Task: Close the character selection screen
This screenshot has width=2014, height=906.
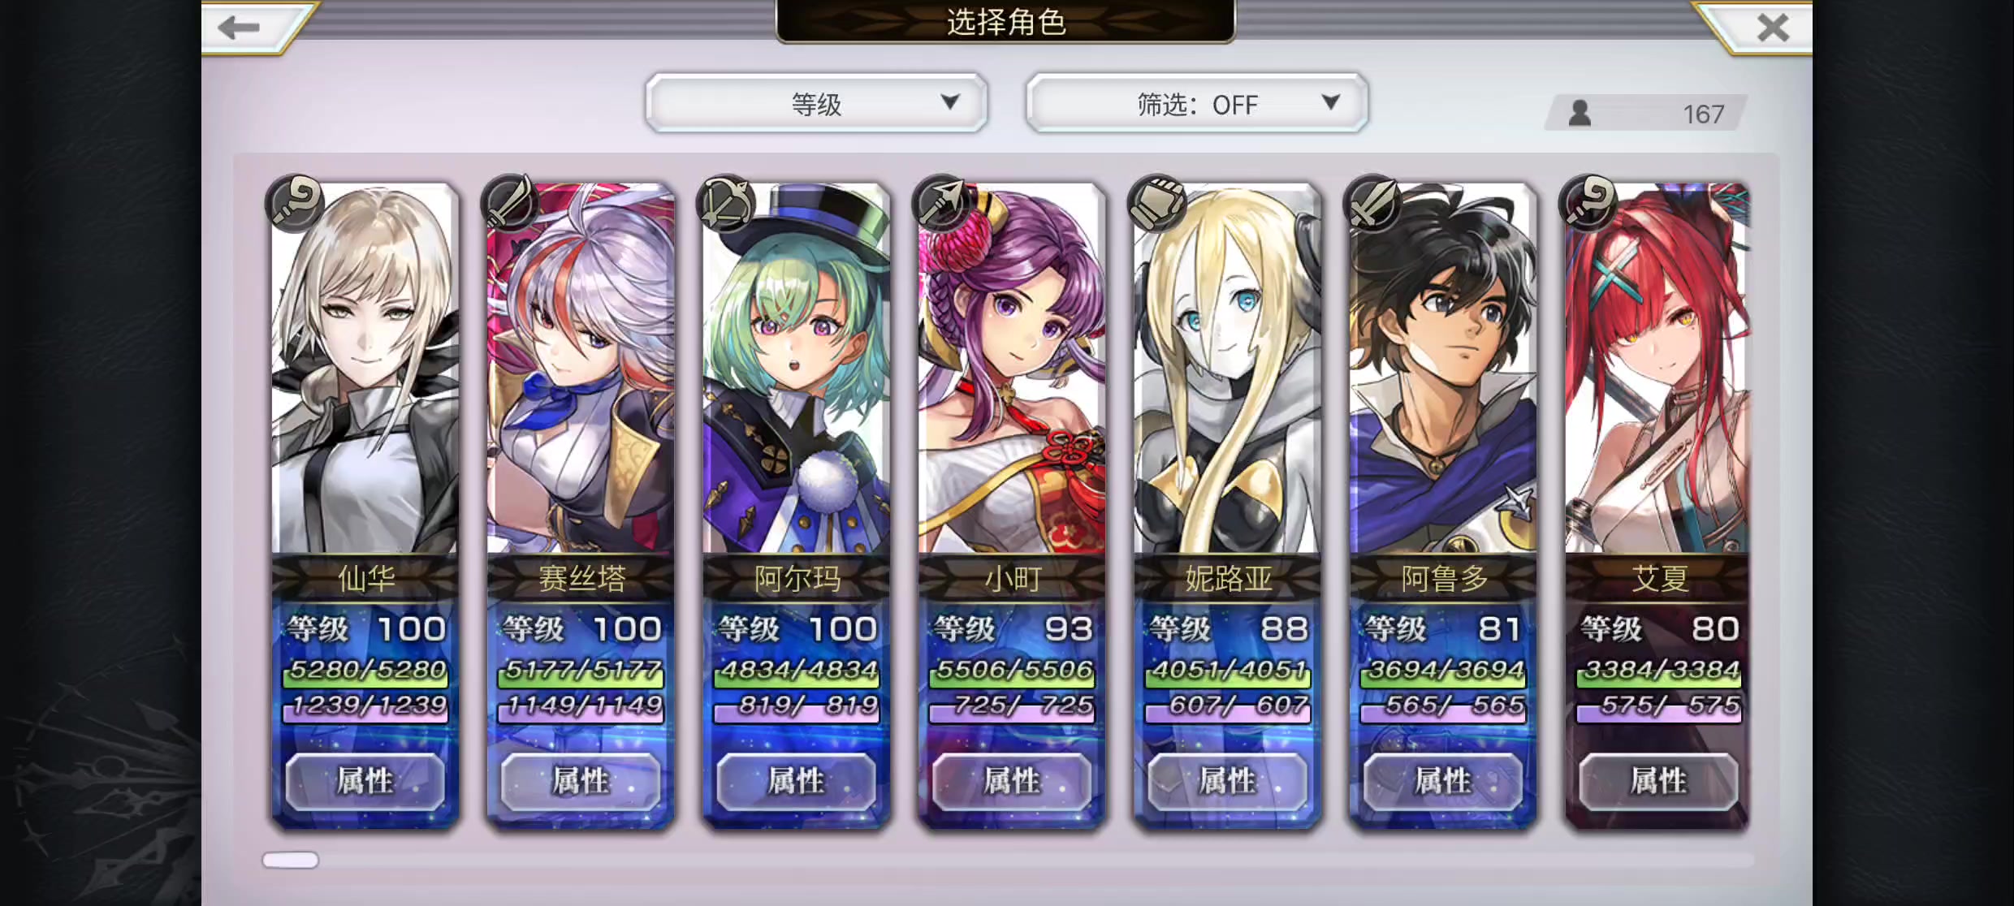Action: [1772, 28]
